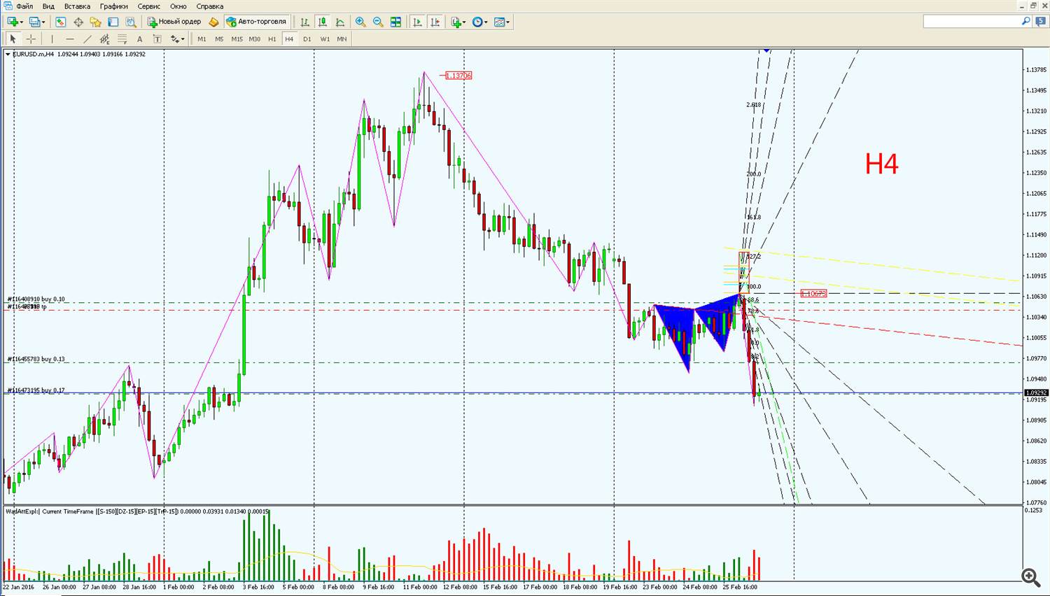Toggle one-click trading triangle near EURUSD.m,H4
This screenshot has height=596, width=1050.
8,54
